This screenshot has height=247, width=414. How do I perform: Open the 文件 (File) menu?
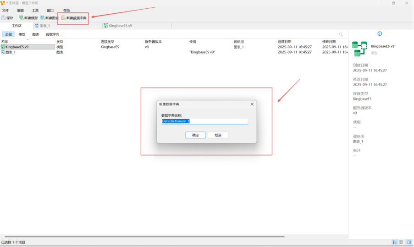[6, 10]
